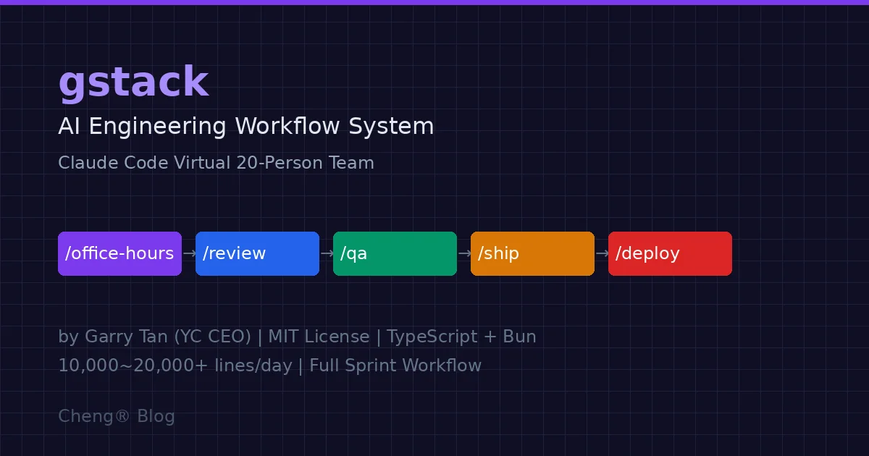Click the red /deploy box
The image size is (869, 456).
[670, 253]
